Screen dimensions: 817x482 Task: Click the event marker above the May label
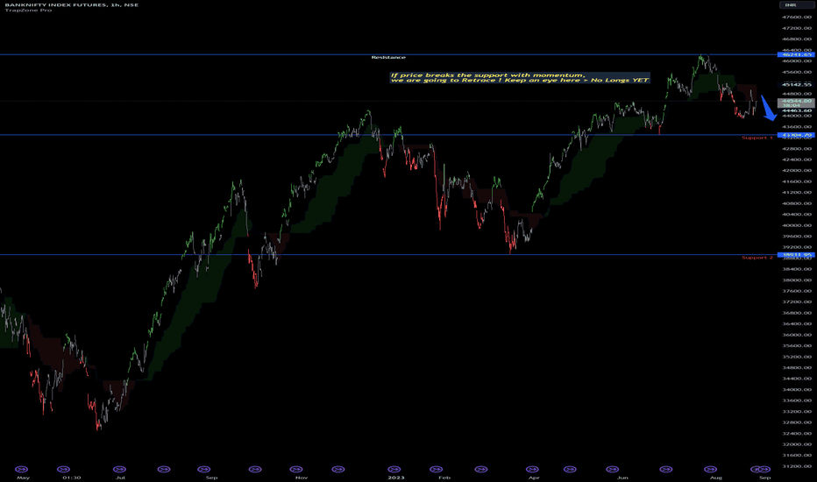click(21, 469)
